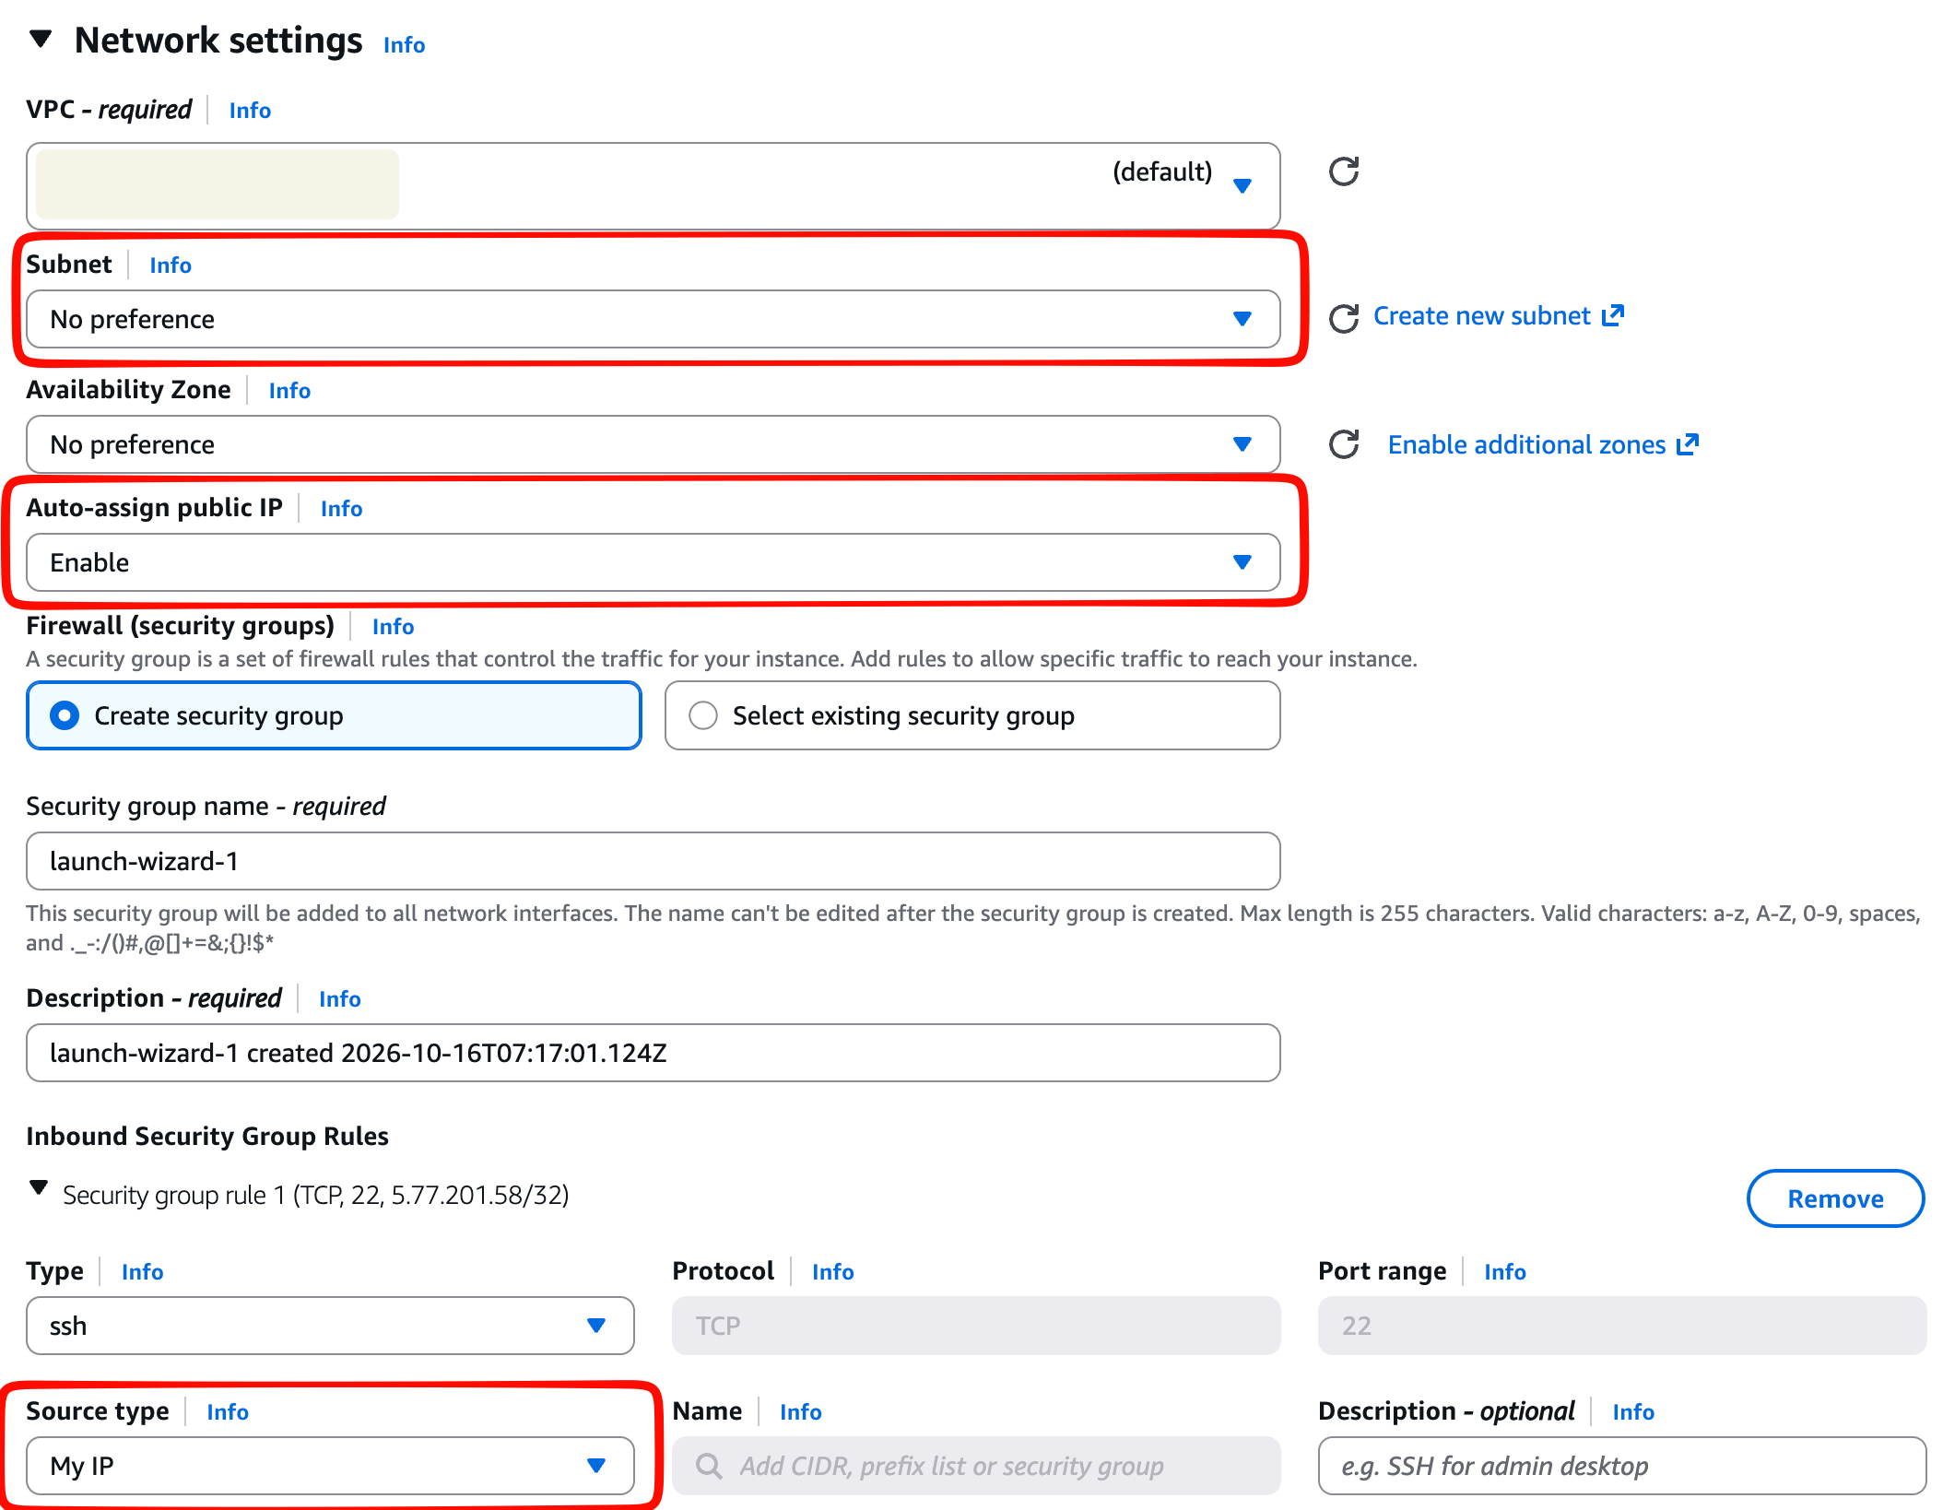Open the Subnet dropdown

(653, 319)
